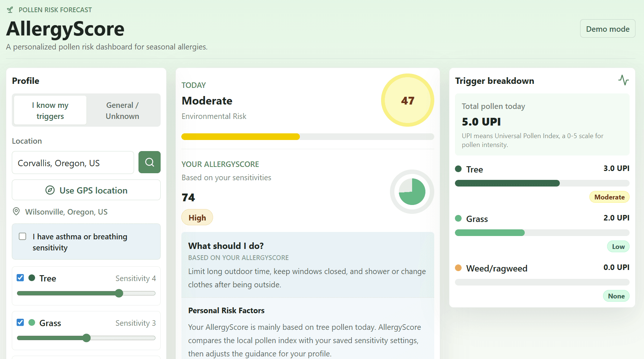Viewport: 644px width, 359px height.
Task: Click the map pin icon beside Wilsonville, Oregon
Action: 16,212
